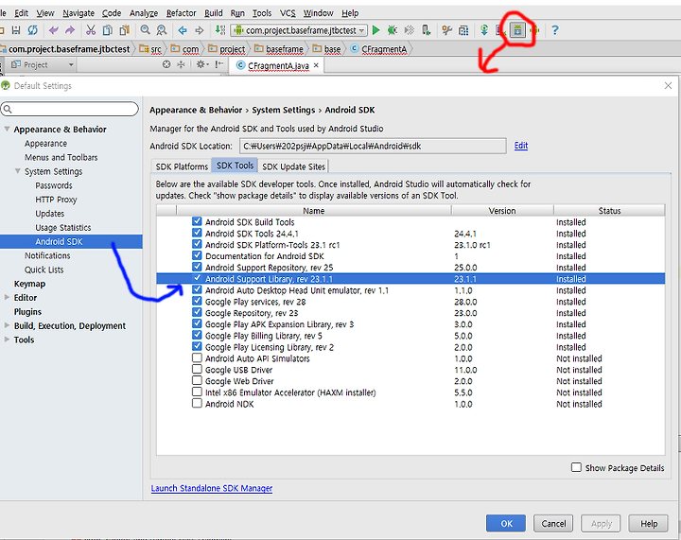Click the Make Project build icon
The height and width of the screenshot is (540, 681).
(220, 30)
